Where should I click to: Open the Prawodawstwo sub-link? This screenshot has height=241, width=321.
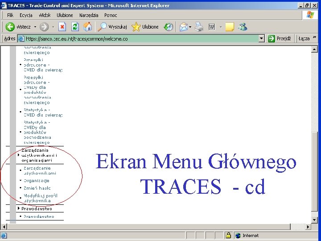click(39, 216)
